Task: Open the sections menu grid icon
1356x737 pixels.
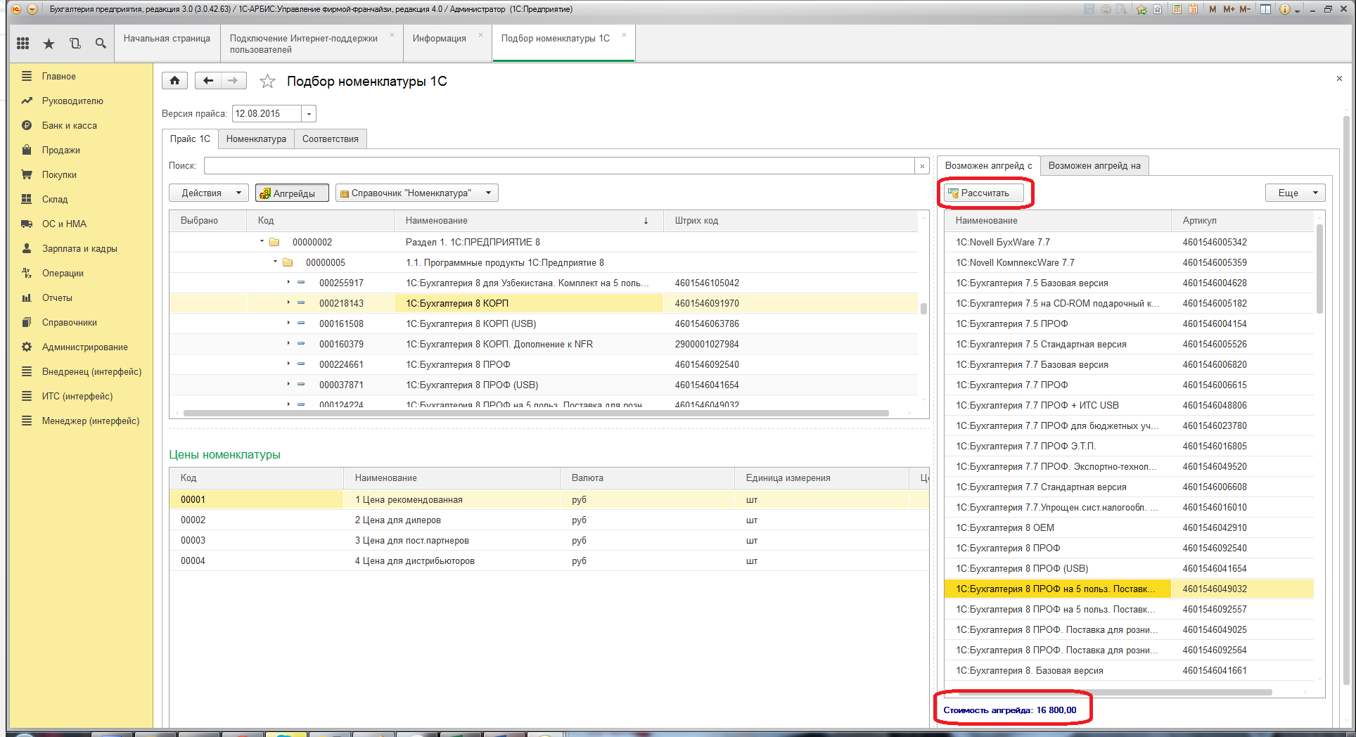Action: pyautogui.click(x=23, y=44)
